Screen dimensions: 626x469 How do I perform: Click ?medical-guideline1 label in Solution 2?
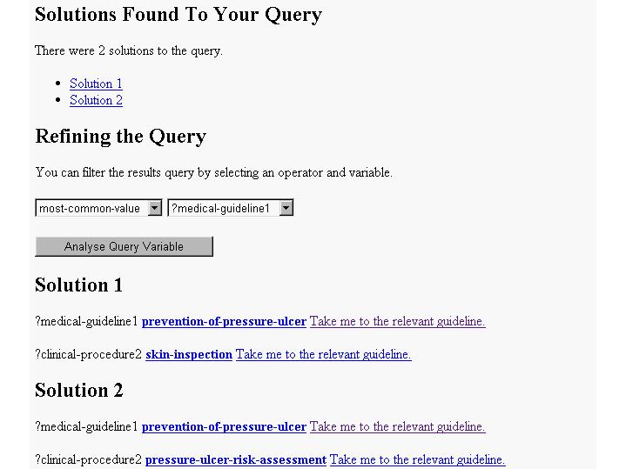pyautogui.click(x=86, y=426)
